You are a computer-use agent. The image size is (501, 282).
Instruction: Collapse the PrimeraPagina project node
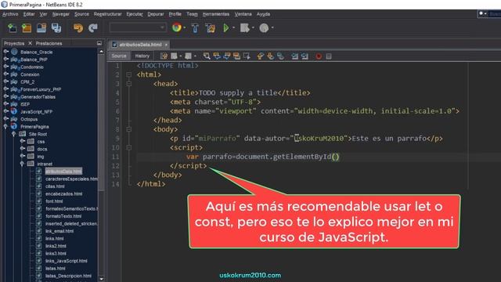point(5,127)
